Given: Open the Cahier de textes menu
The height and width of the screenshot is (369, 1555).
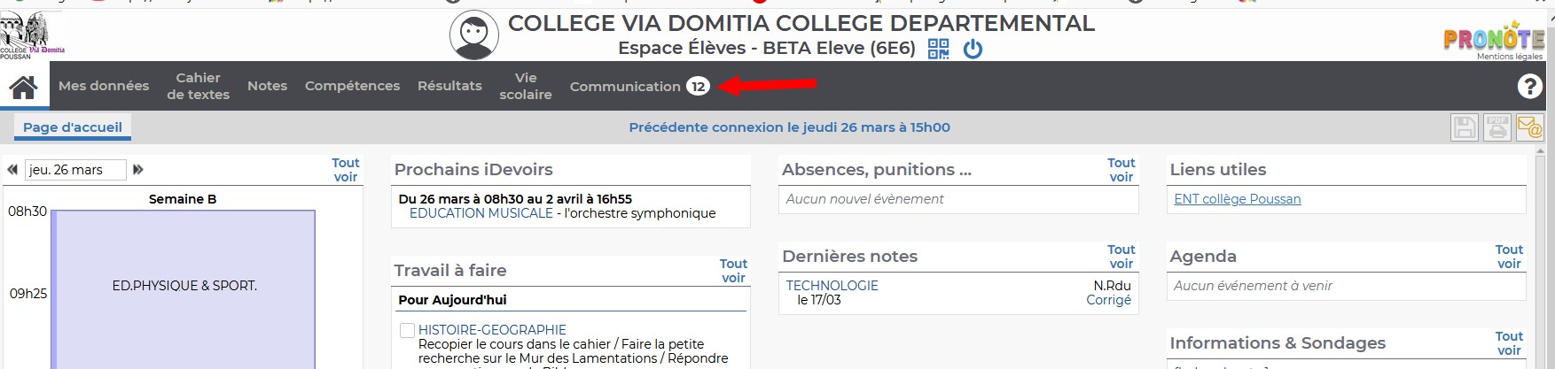Looking at the screenshot, I should click(198, 86).
